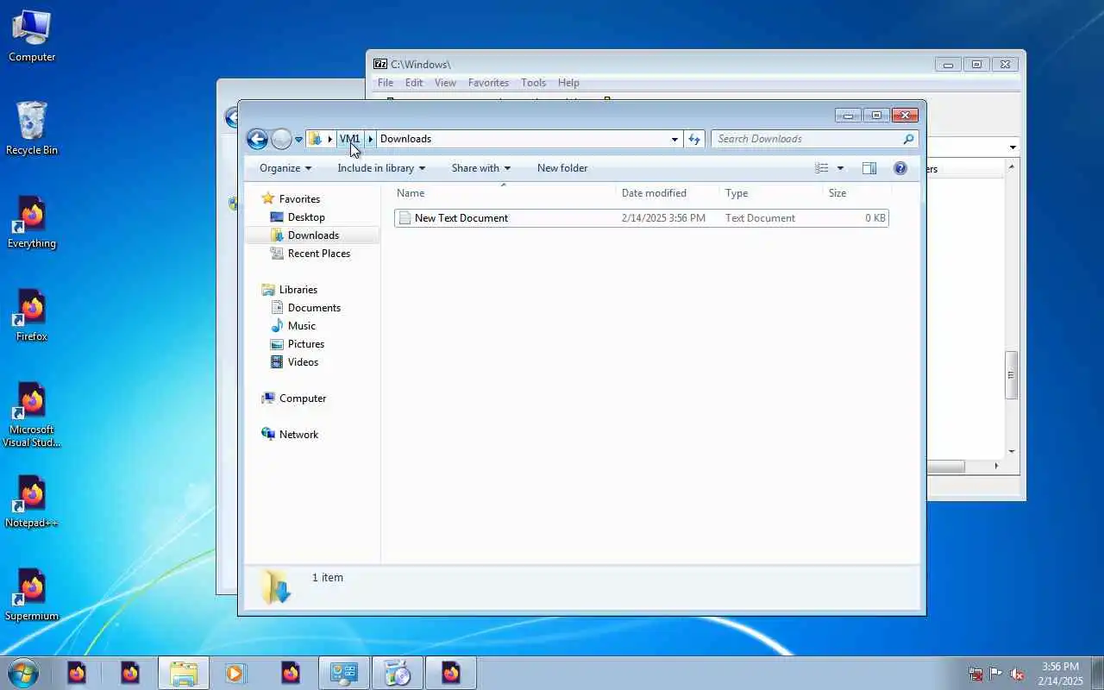Open the Music library
The image size is (1104, 690).
(301, 326)
